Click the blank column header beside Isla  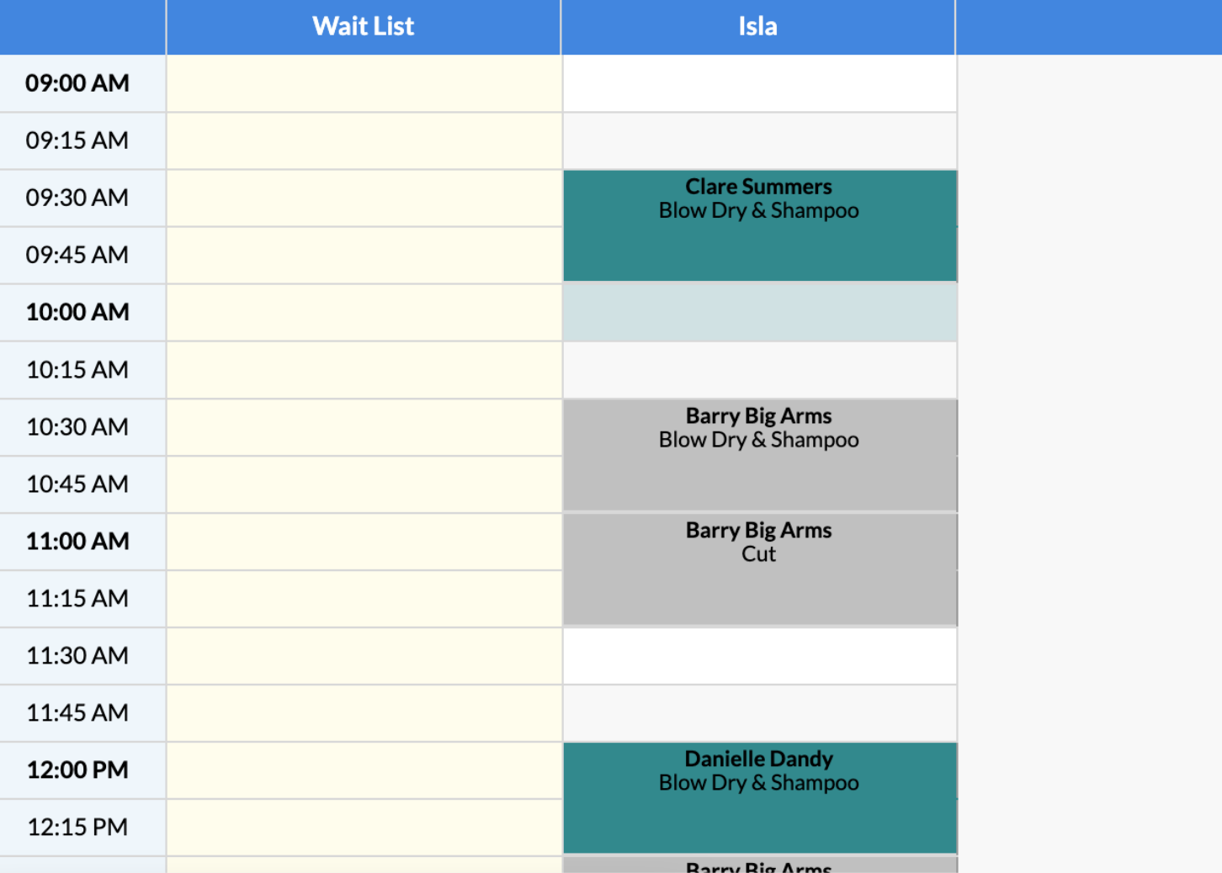1088,26
